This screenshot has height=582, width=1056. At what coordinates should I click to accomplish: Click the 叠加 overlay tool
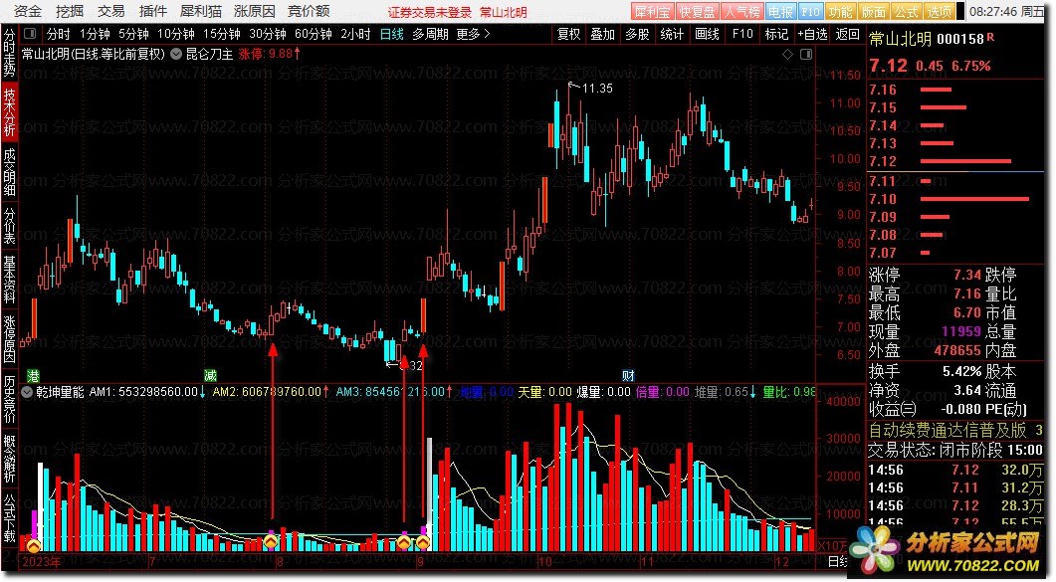pyautogui.click(x=603, y=34)
